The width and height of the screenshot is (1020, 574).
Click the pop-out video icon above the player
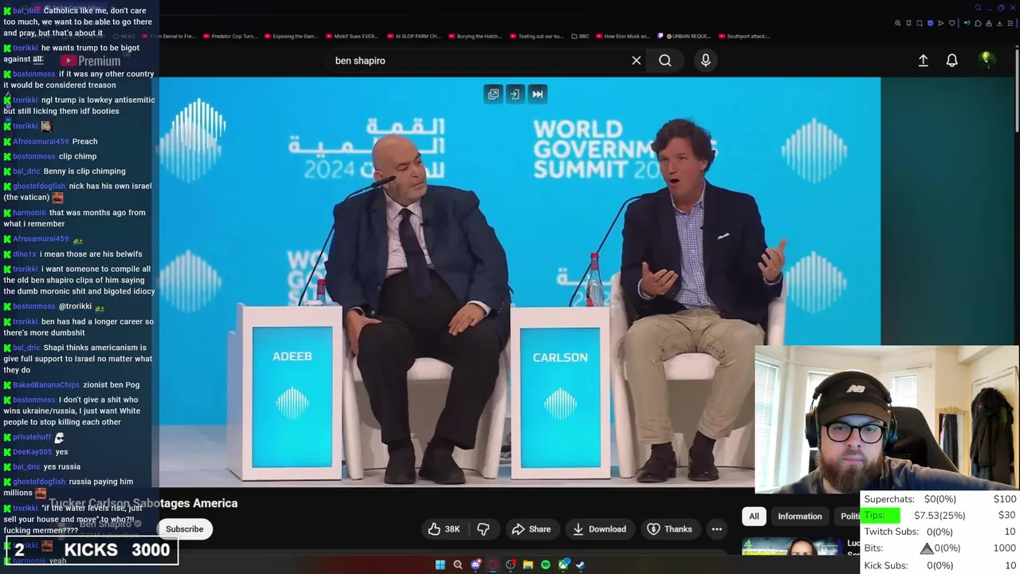click(x=493, y=94)
